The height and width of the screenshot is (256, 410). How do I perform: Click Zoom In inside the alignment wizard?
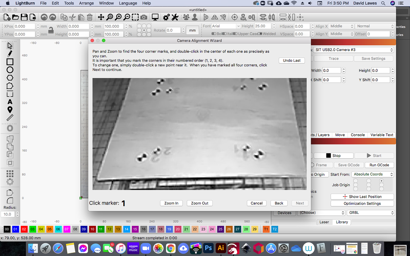[x=171, y=203]
